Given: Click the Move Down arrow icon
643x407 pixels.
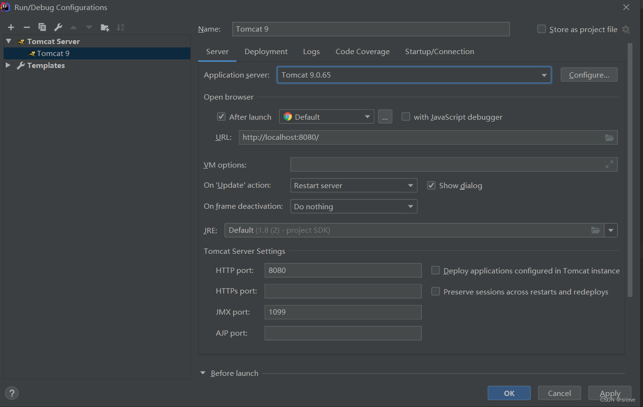Looking at the screenshot, I should (89, 27).
